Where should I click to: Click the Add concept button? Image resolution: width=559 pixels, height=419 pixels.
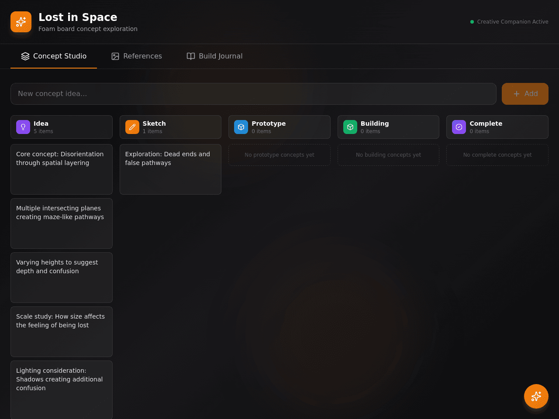click(525, 94)
